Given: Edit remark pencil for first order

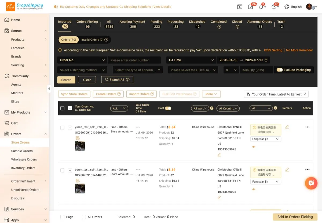Looking at the screenshot, I should pyautogui.click(x=287, y=127).
